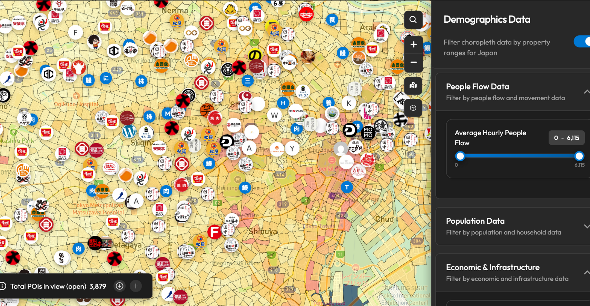Open the black 億 map marker
The width and height of the screenshot is (590, 306).
(x=381, y=126)
